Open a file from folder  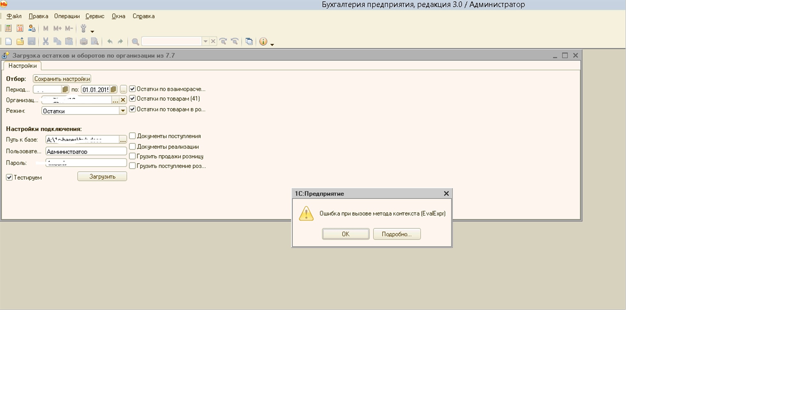[20, 41]
